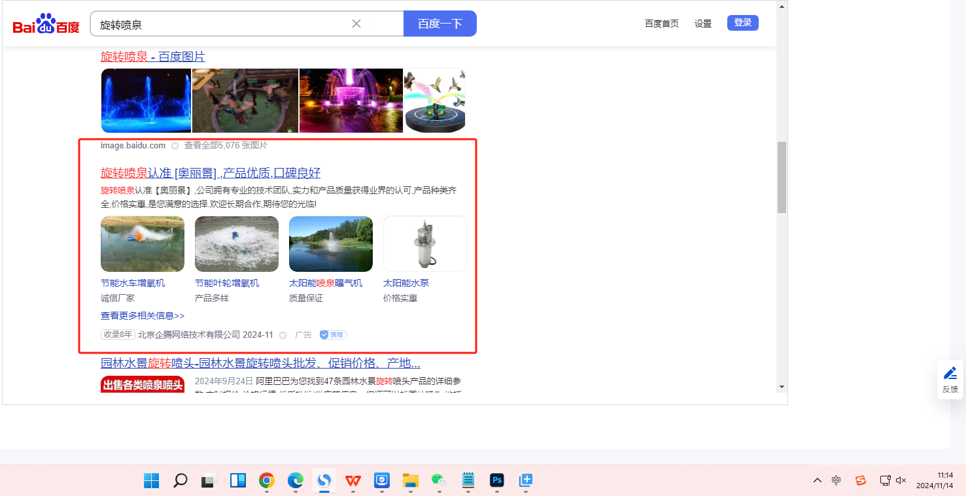Click the Baidu logo
This screenshot has width=966, height=496.
point(46,25)
